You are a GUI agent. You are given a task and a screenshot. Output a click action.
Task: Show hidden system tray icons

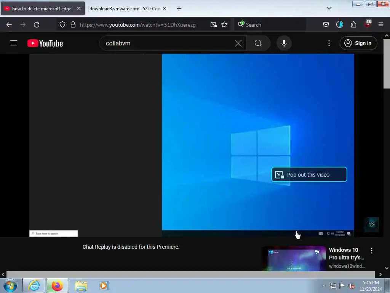point(324,286)
